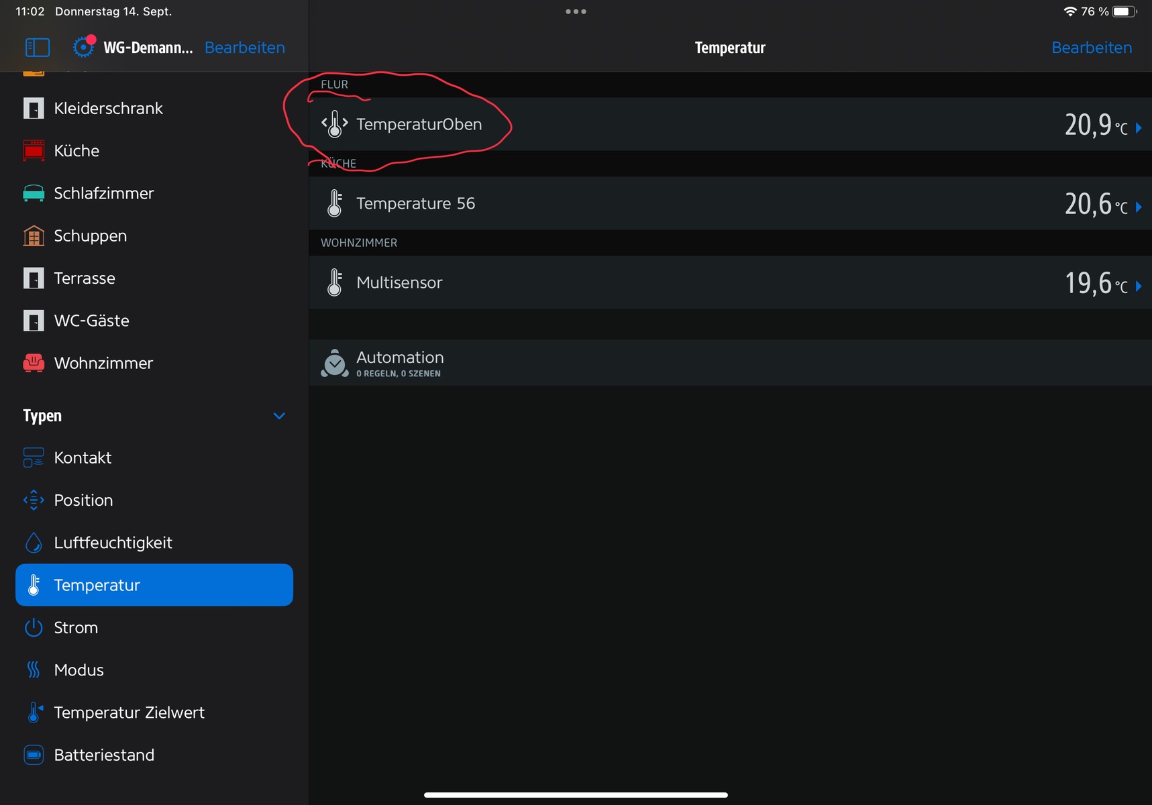Viewport: 1152px width, 805px height.
Task: Expand TemperaturOben details via arrow
Action: [1138, 127]
